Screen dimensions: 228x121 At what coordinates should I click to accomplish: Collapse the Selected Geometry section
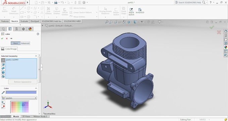pos(36,56)
